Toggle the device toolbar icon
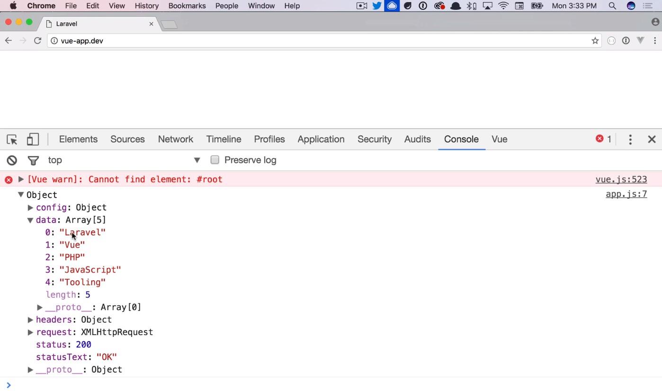This screenshot has width=662, height=391. [33, 139]
